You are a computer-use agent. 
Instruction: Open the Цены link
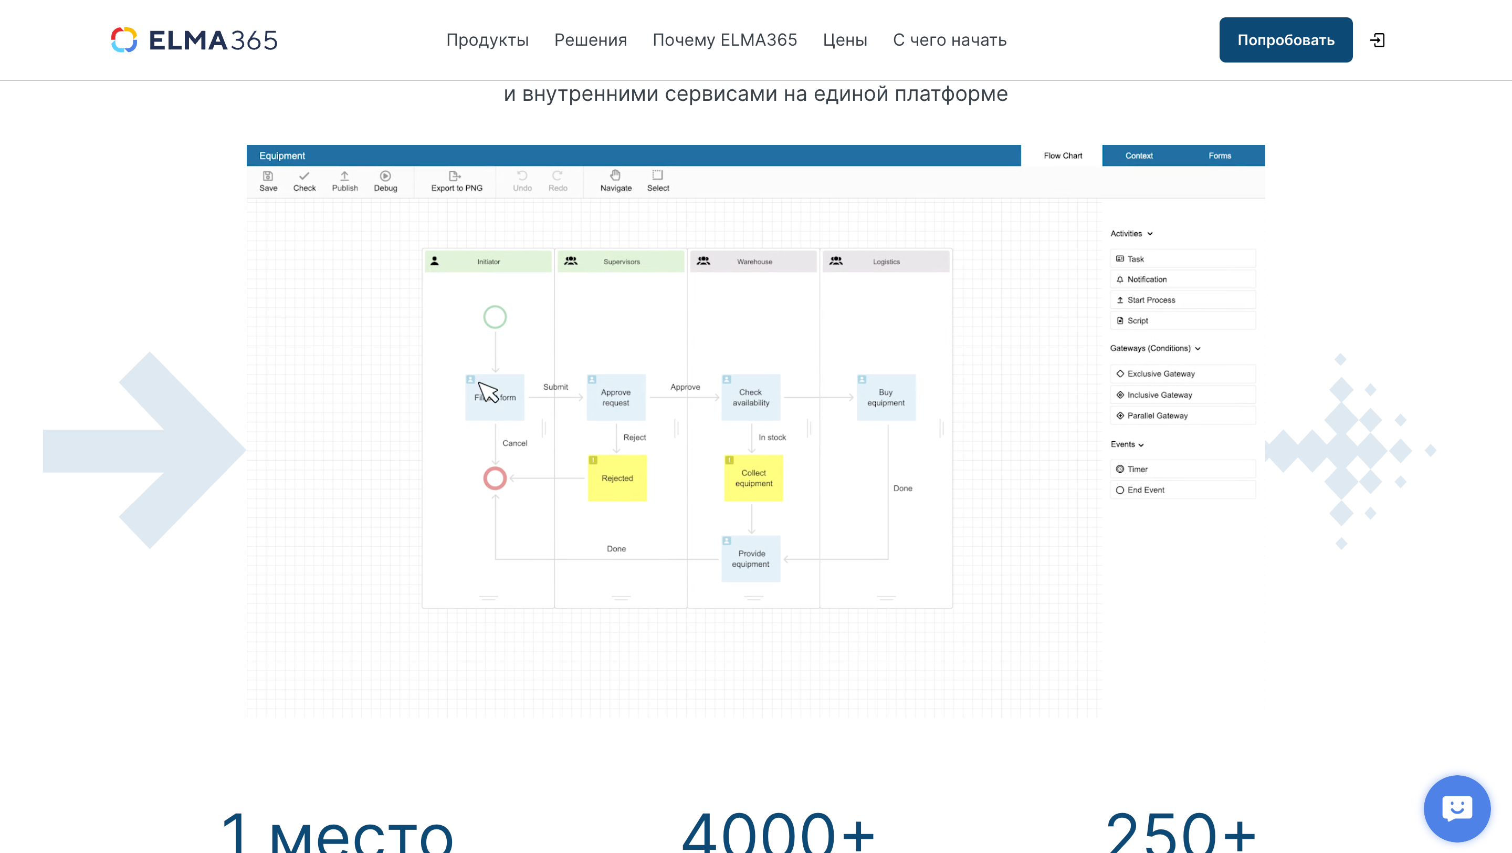point(844,40)
